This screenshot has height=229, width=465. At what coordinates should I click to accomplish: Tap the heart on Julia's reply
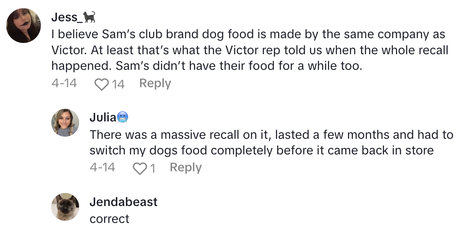(139, 168)
